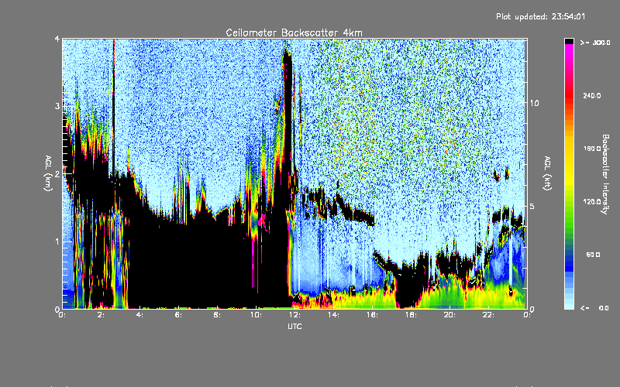620x387 pixels.
Task: Click the 'Backscatter Intensity' colorbar label
Action: click(x=605, y=174)
